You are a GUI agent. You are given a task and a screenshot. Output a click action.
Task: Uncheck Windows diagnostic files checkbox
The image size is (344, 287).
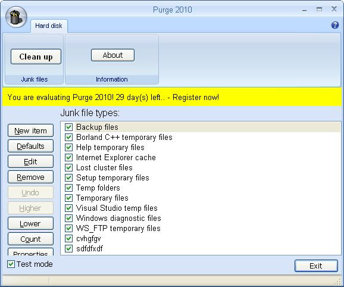coord(68,218)
